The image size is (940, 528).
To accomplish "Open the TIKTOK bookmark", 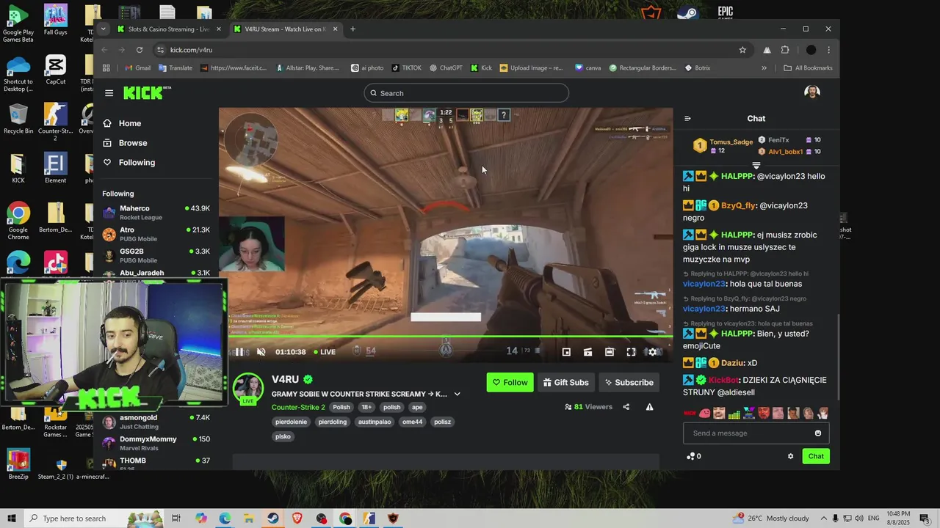I will point(406,68).
